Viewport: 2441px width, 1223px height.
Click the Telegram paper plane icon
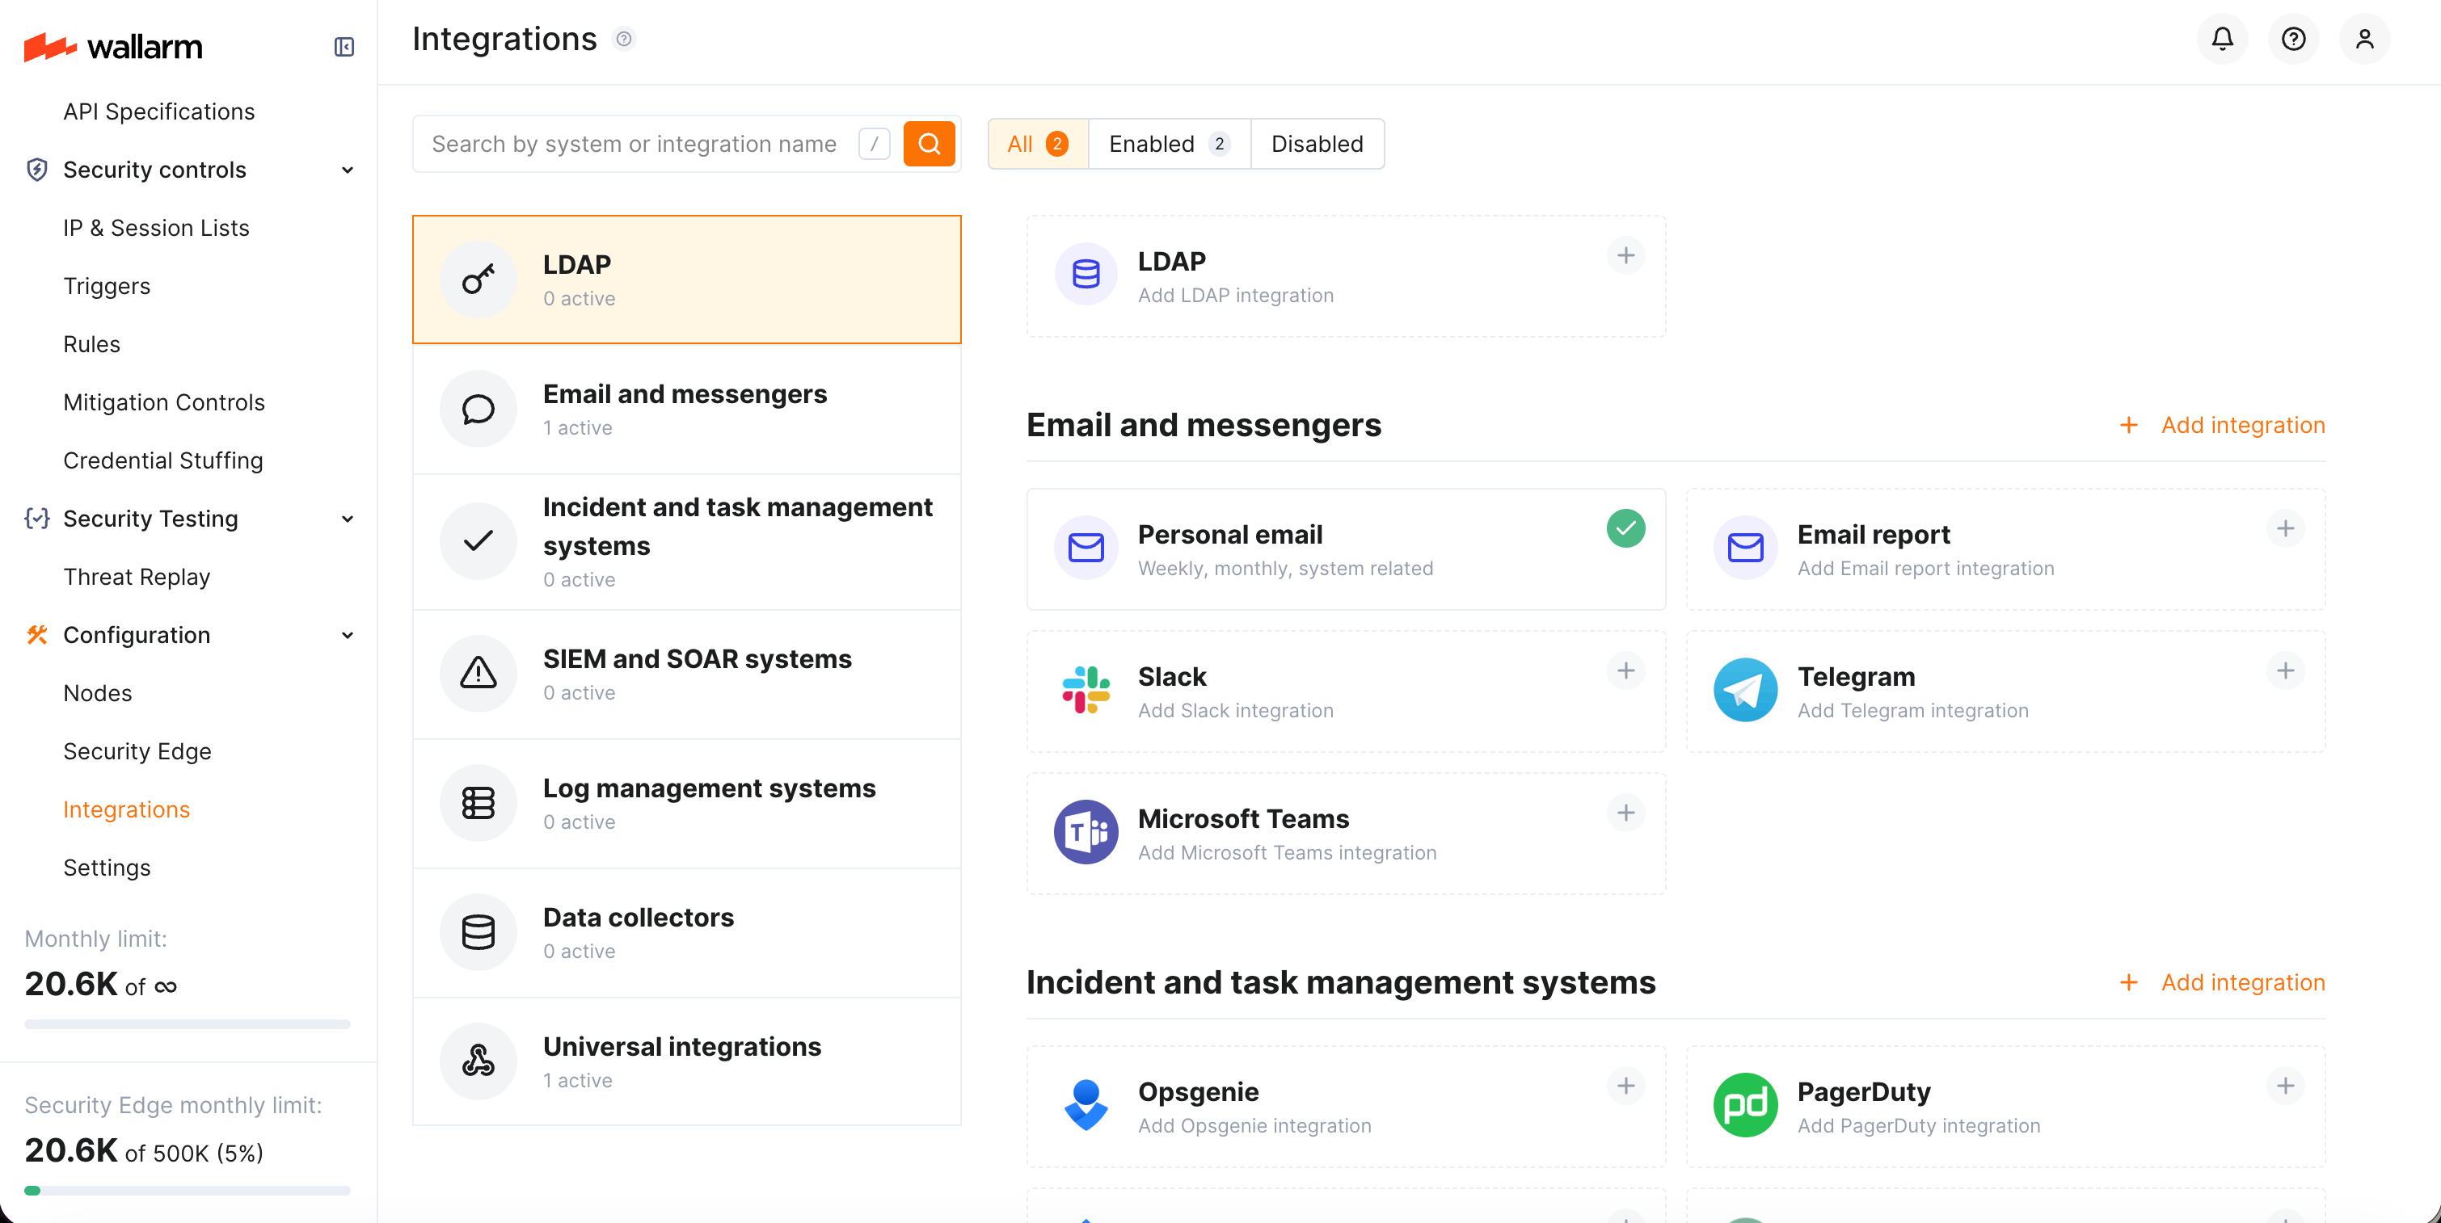[x=1744, y=690]
